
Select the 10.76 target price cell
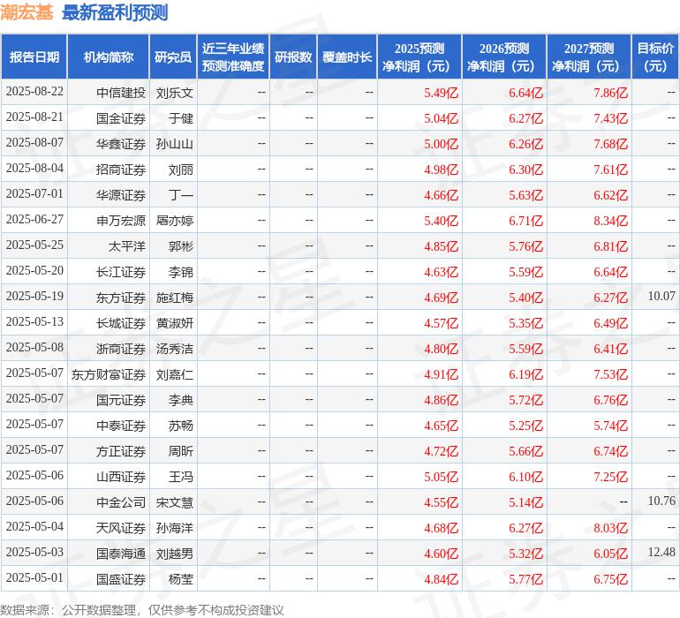point(661,501)
